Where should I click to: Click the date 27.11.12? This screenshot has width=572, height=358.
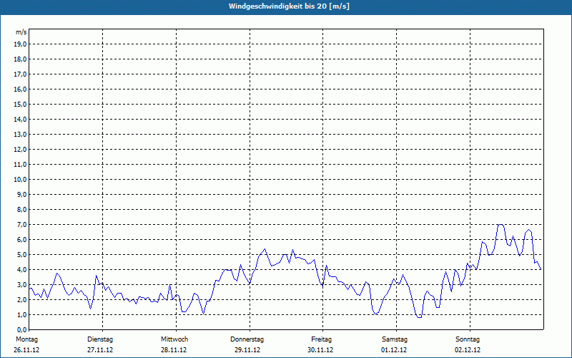[100, 350]
